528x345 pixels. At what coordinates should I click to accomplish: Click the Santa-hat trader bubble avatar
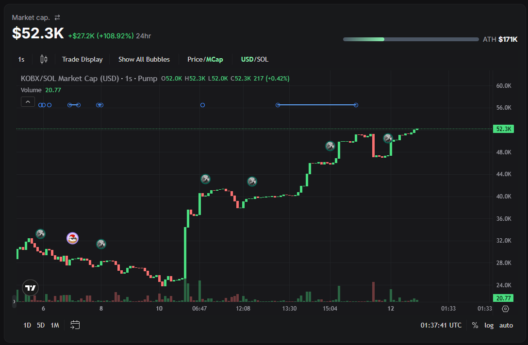click(x=72, y=238)
